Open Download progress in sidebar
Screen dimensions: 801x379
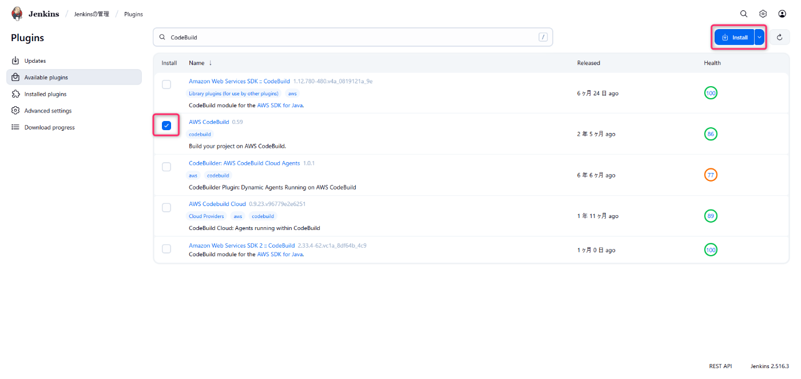coord(74,127)
